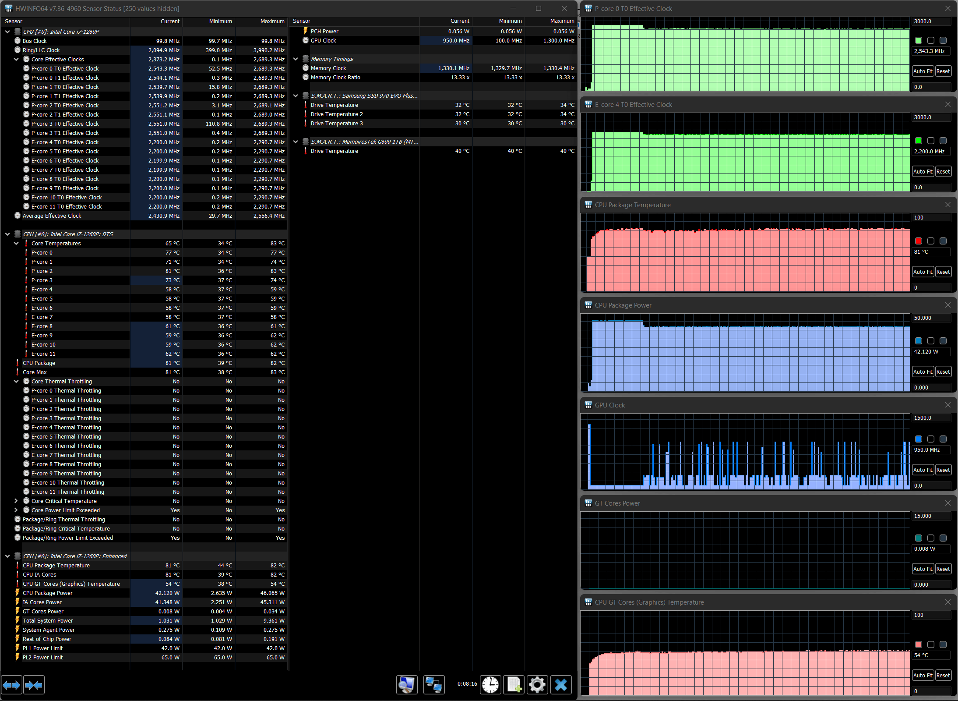Open sensor settings gear icon
The image size is (958, 701).
(x=537, y=684)
